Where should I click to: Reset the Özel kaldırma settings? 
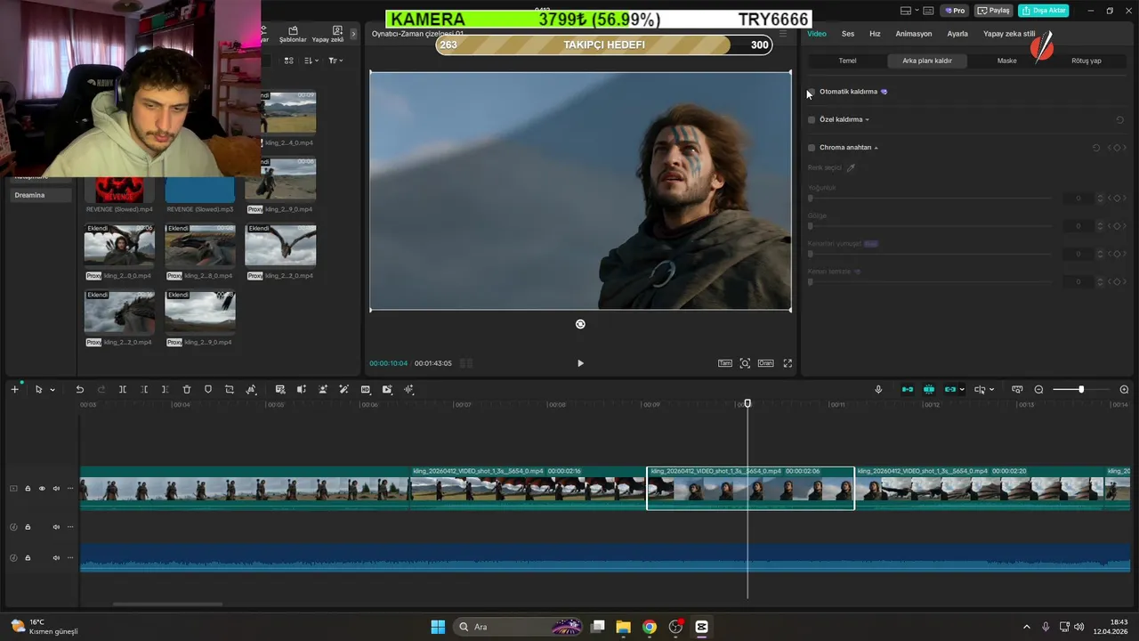(x=1119, y=119)
